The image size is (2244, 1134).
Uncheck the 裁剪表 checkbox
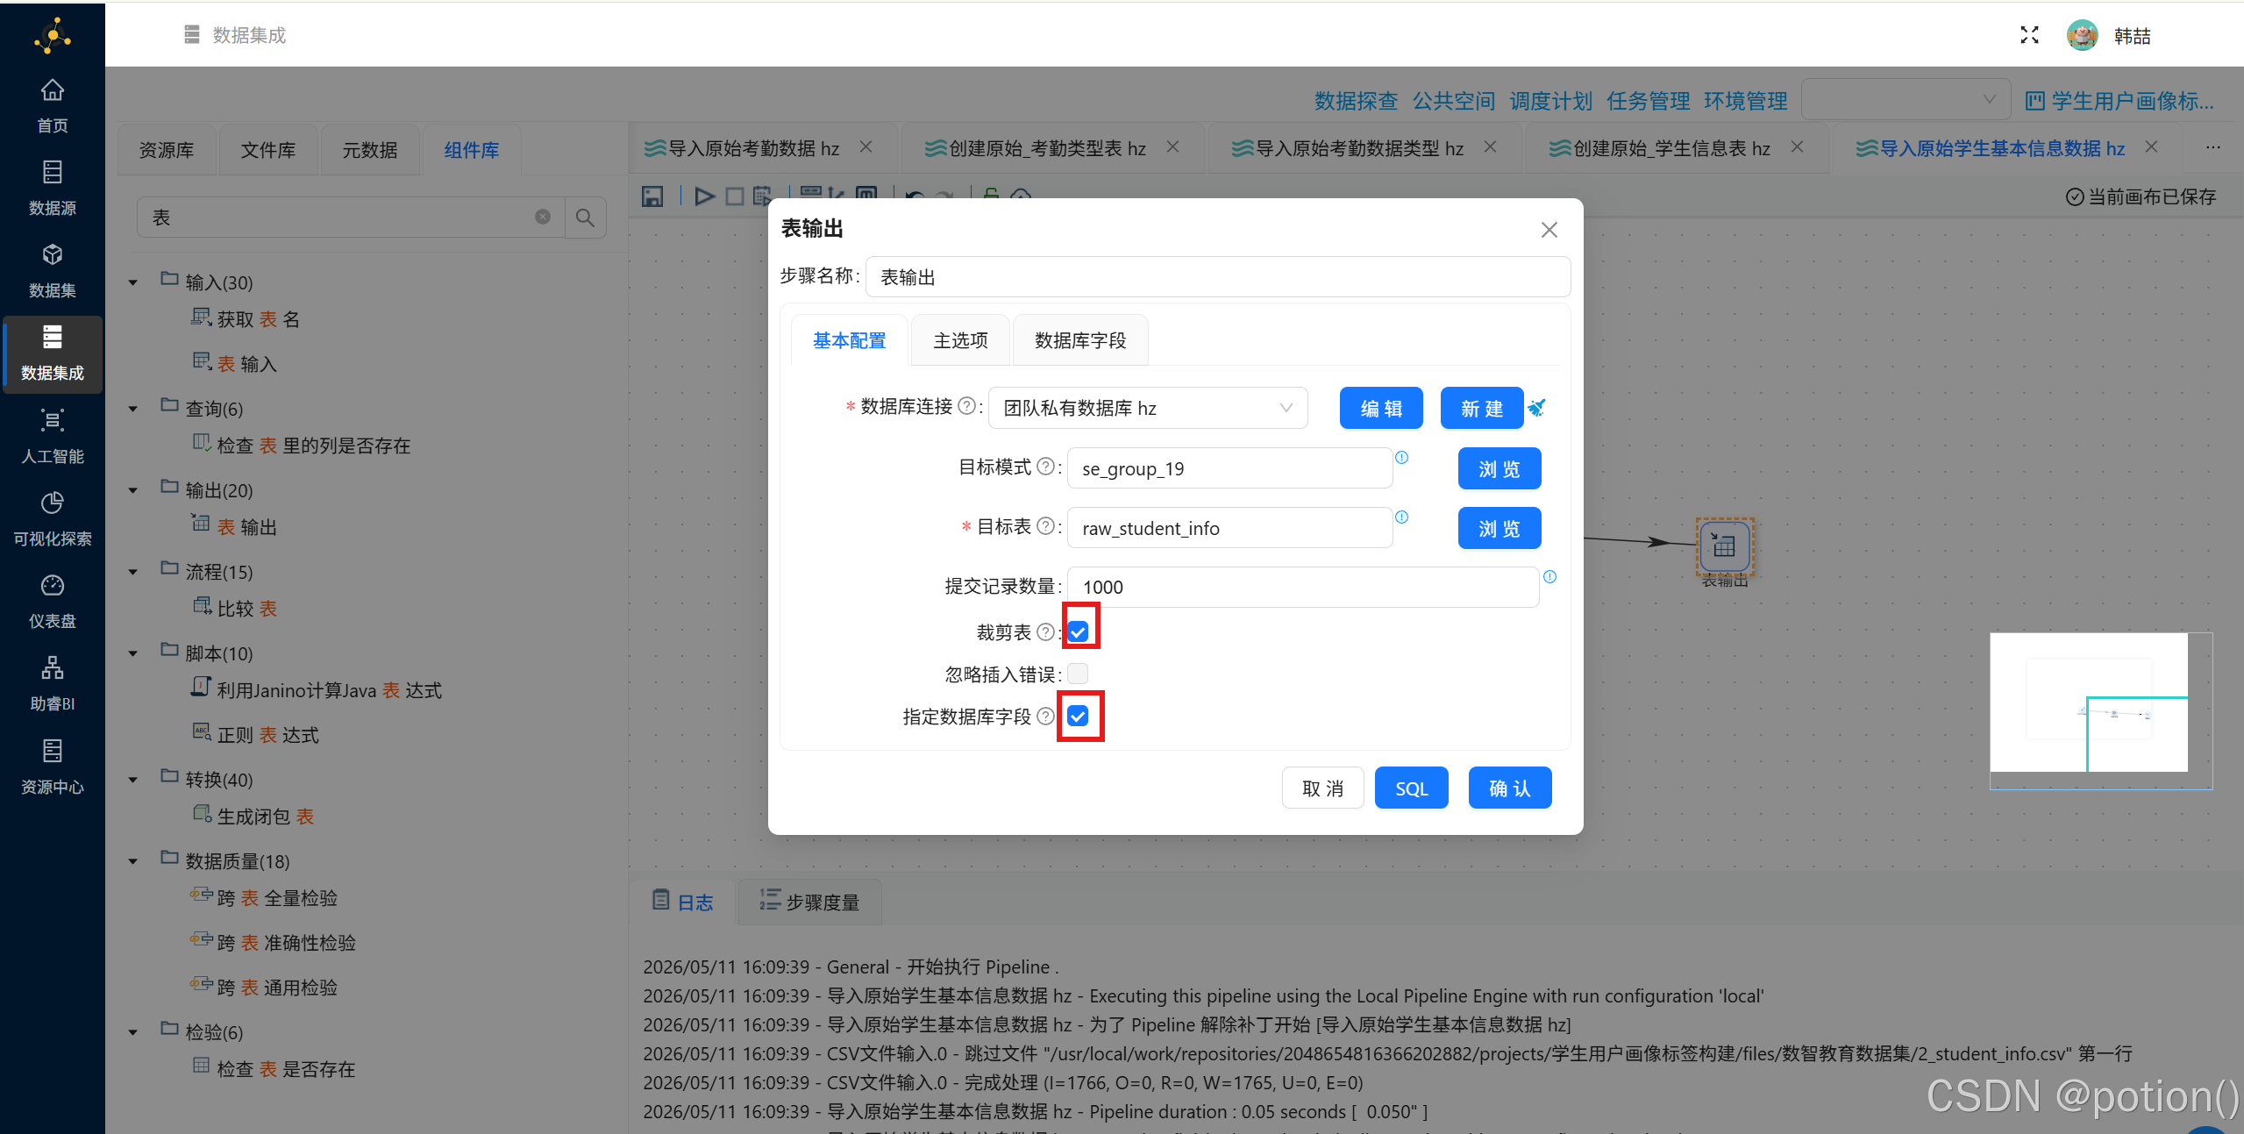(1079, 631)
